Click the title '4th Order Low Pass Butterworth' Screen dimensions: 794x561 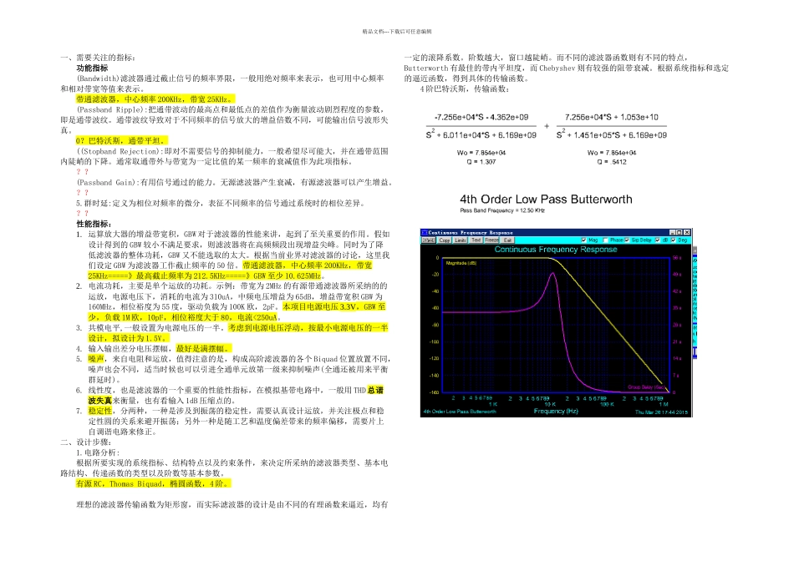tap(546, 200)
